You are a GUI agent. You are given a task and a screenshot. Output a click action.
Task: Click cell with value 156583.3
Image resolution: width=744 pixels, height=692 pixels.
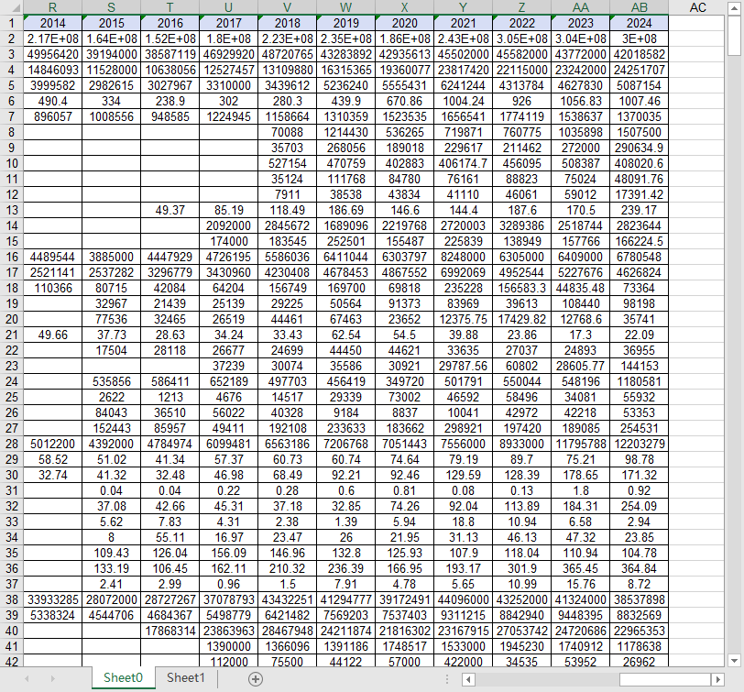click(522, 288)
